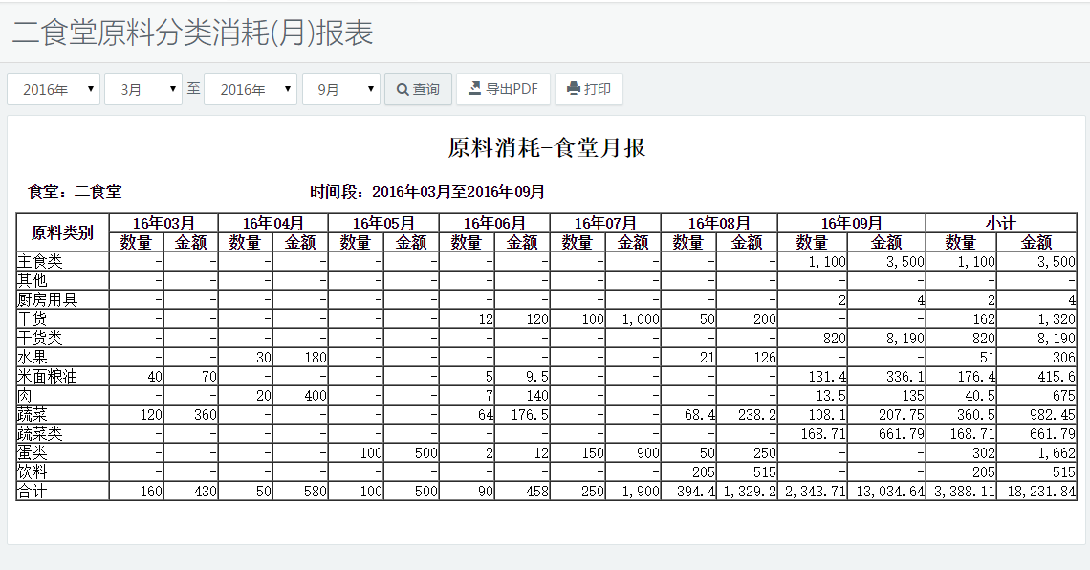Viewport: 1090px width, 570px height.
Task: Click the grand total amount 18,231.84 cell
Action: (1036, 491)
